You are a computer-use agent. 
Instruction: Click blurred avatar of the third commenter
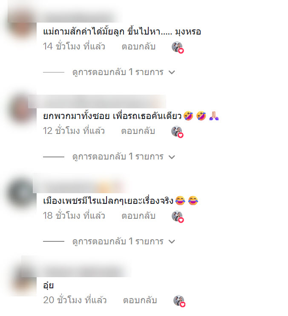click(22, 193)
